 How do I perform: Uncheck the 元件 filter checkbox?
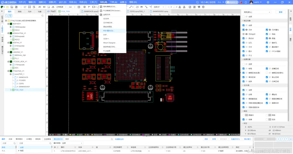tap(243, 30)
